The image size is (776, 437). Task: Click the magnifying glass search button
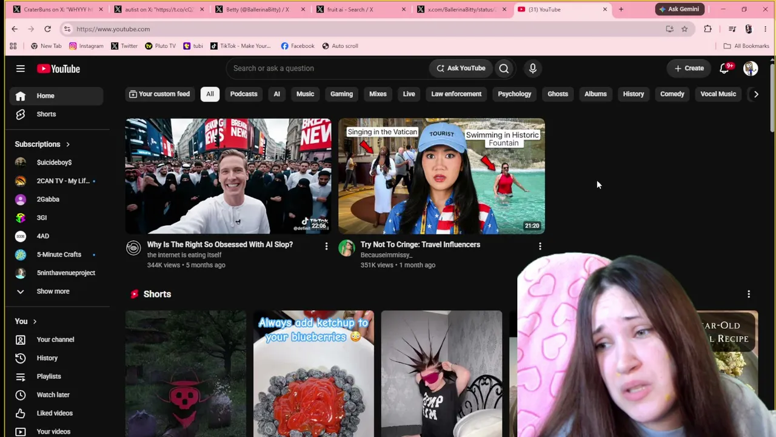click(x=504, y=69)
